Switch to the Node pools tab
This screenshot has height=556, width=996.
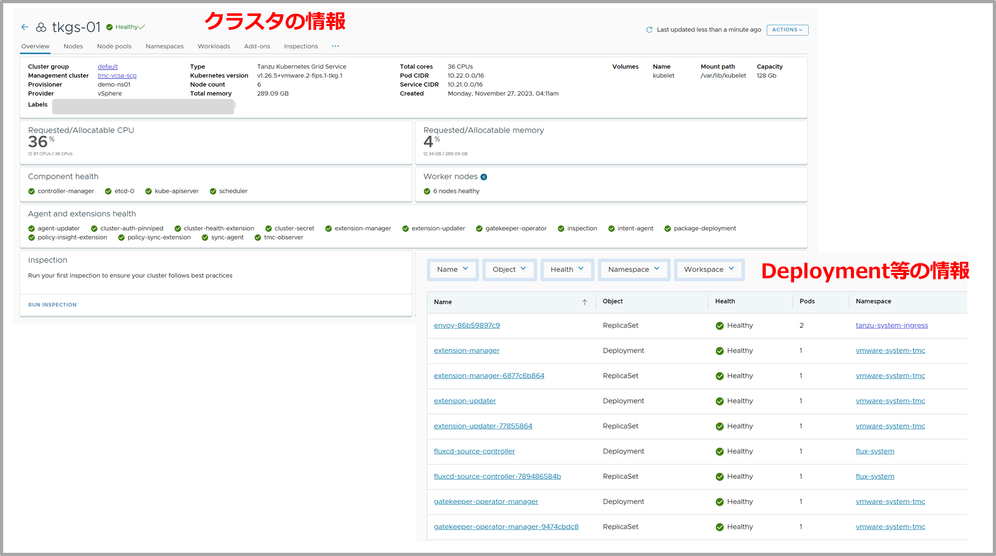[x=114, y=46]
